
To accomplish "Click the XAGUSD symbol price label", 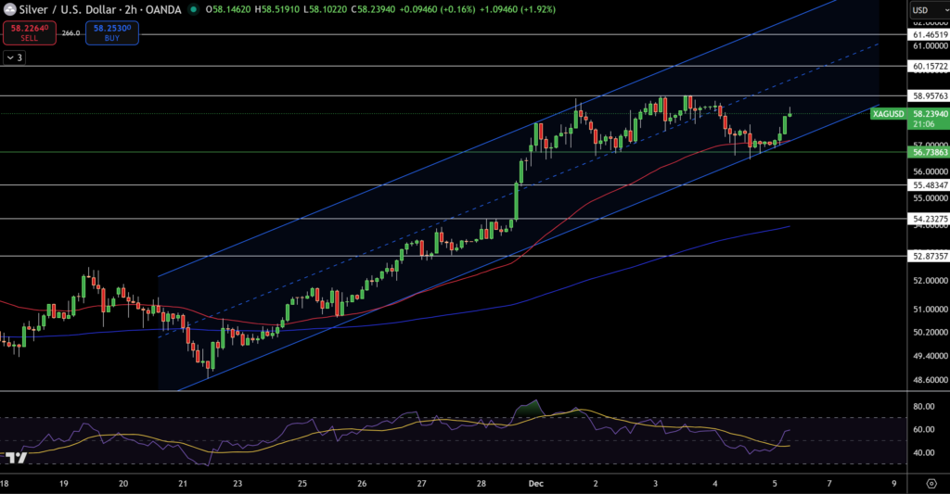I will tap(889, 113).
